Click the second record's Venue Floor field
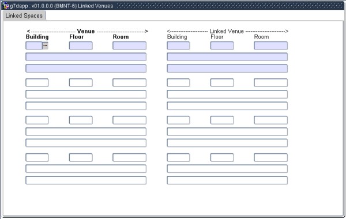Screen dimensions: 346x219 point(81,83)
